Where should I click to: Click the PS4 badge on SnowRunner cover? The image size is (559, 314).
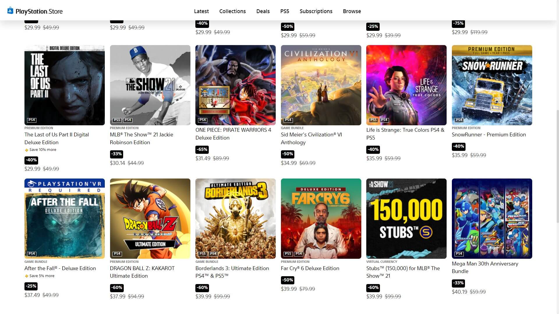459,120
